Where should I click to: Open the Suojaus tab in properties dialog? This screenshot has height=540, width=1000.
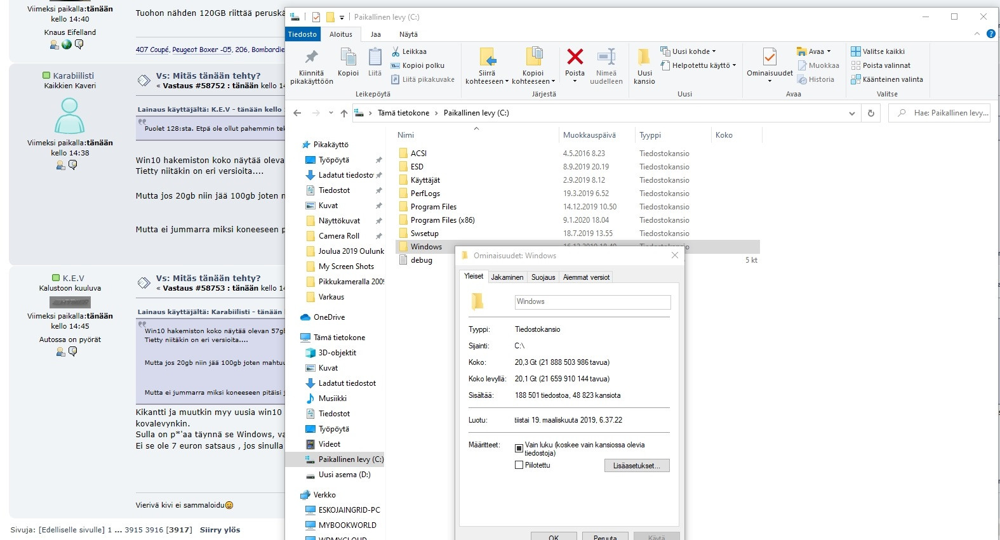click(x=543, y=277)
